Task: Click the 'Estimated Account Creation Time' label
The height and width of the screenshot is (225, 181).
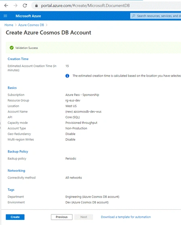Action: click(x=32, y=68)
